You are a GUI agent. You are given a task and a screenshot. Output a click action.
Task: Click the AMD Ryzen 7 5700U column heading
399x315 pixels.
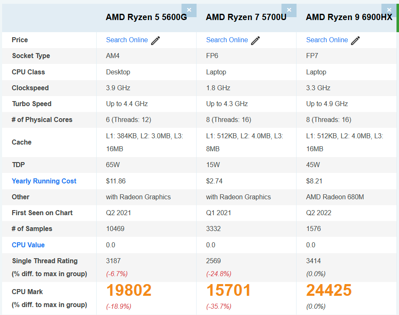pyautogui.click(x=246, y=17)
